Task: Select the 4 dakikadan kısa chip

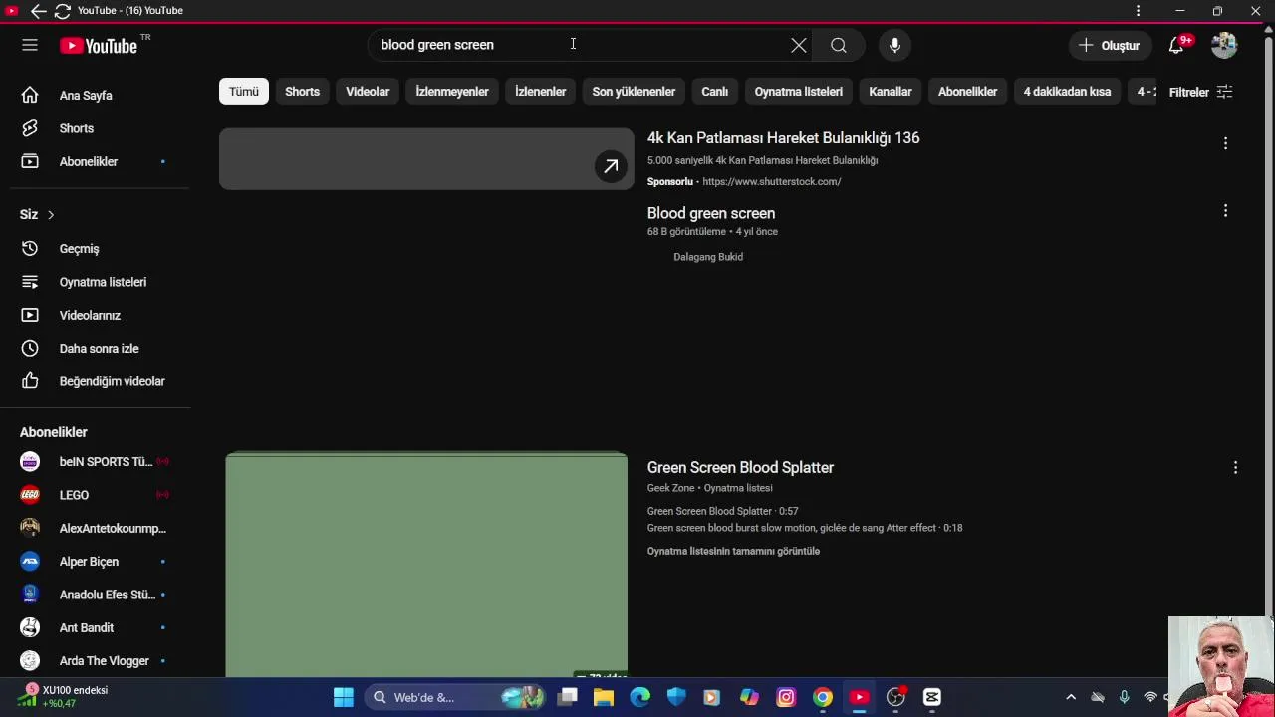Action: pos(1067,92)
